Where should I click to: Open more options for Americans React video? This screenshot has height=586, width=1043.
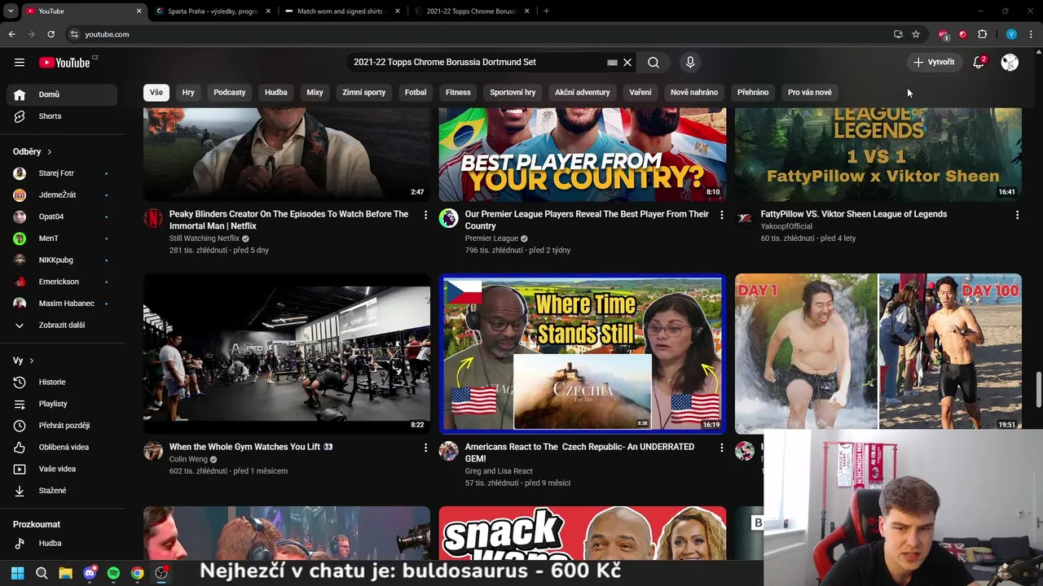pyautogui.click(x=721, y=448)
